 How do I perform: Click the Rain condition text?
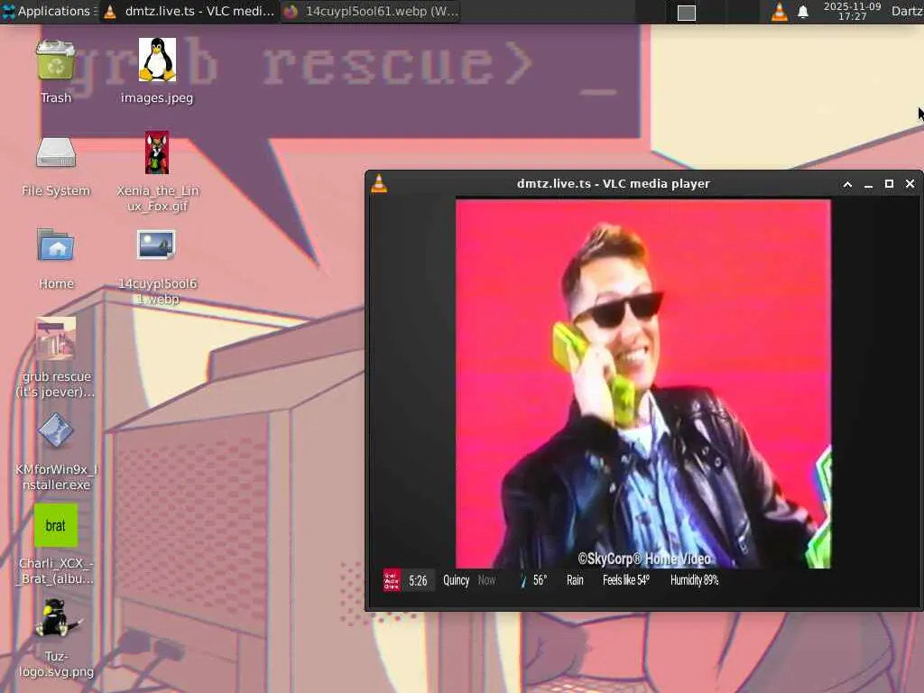coord(575,580)
